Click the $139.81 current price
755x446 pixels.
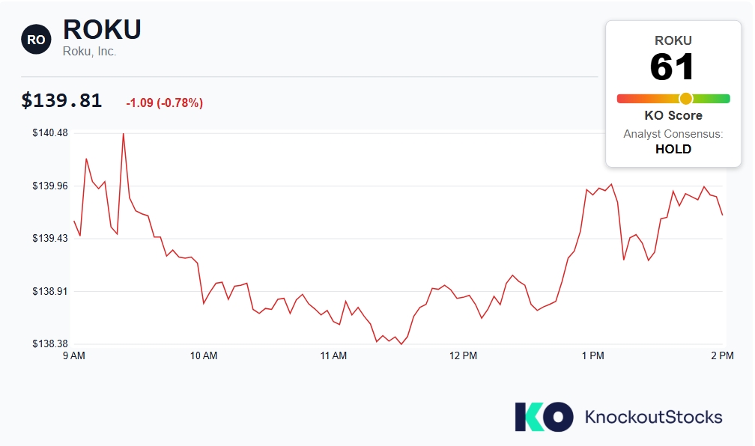pos(61,100)
